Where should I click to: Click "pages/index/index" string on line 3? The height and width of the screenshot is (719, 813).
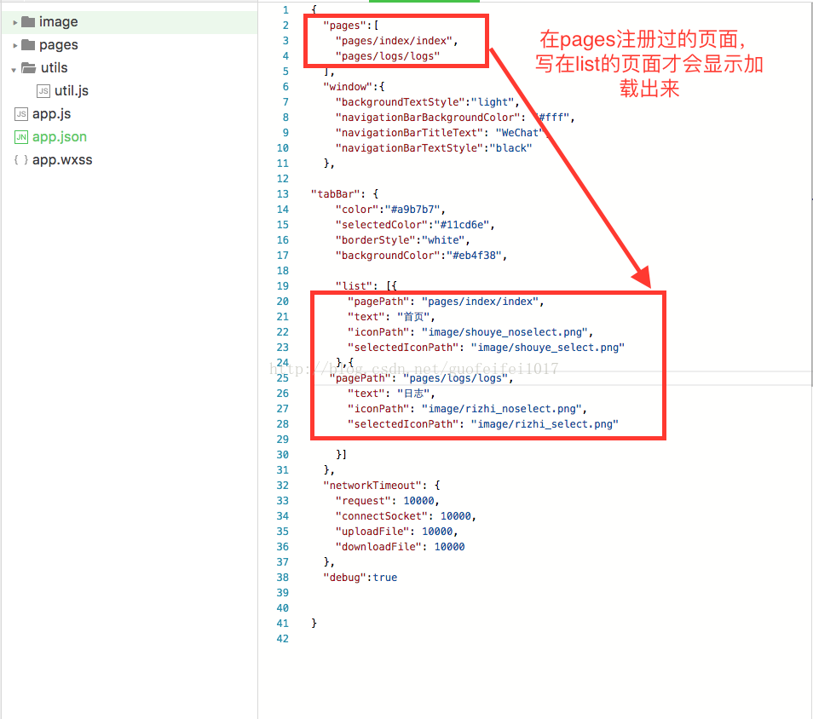(x=394, y=40)
